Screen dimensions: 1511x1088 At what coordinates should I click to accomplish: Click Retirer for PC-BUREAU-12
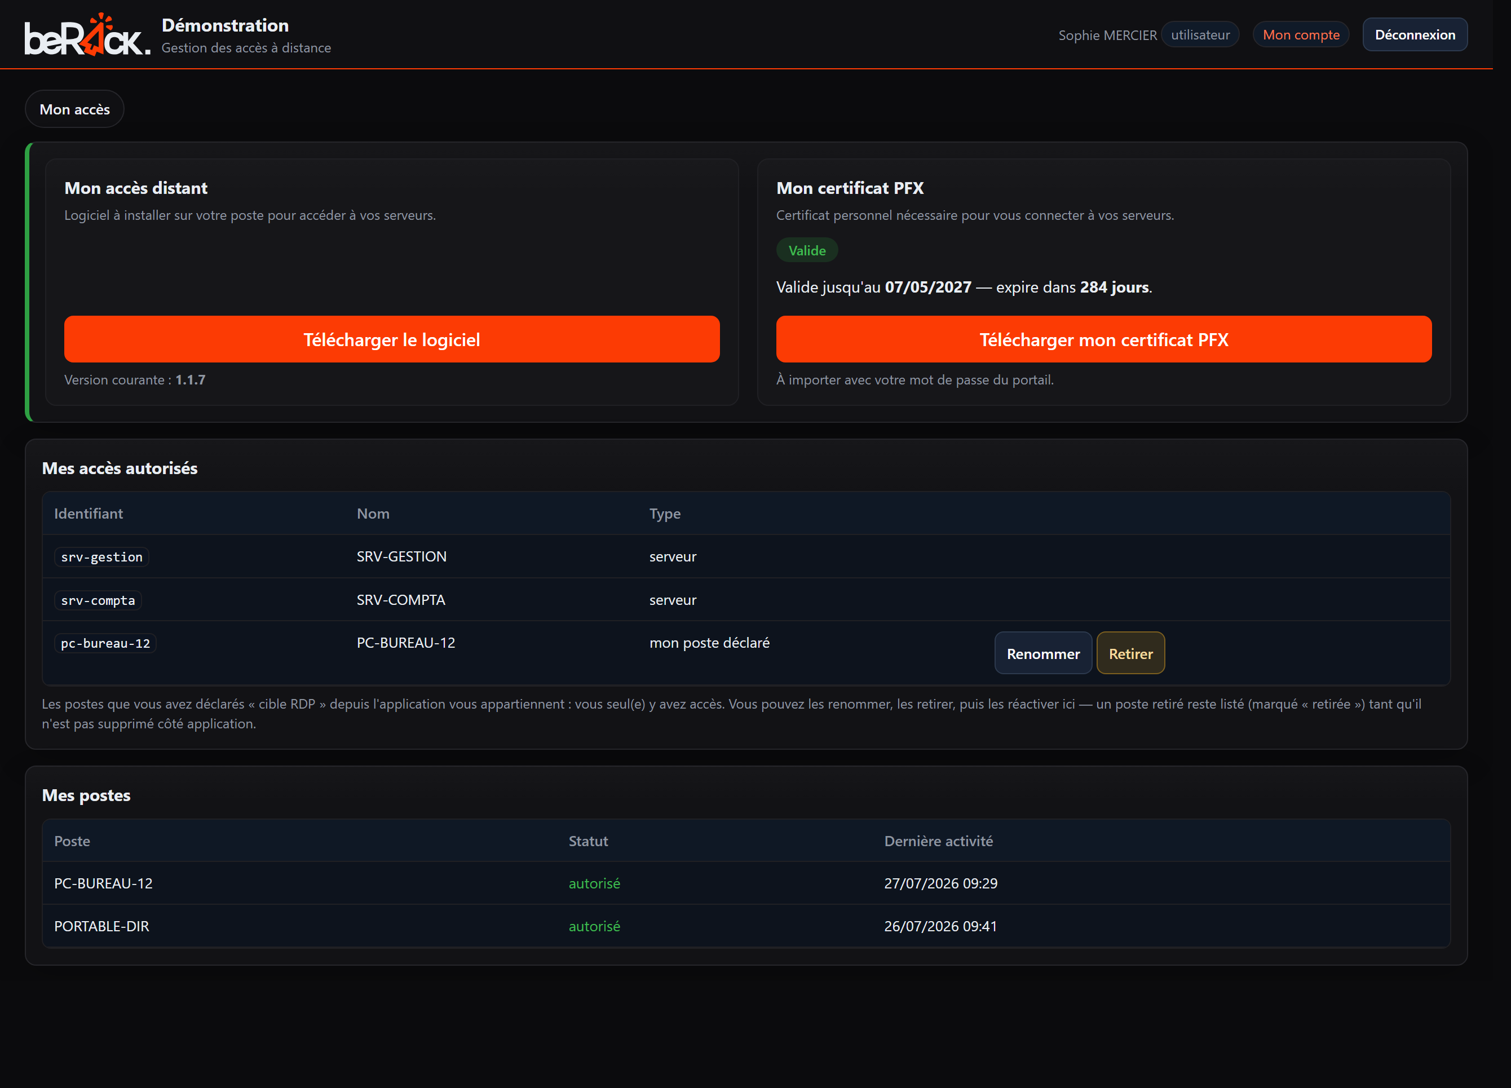[1130, 653]
